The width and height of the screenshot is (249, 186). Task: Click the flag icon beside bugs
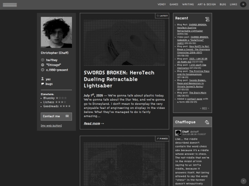(x=42, y=84)
